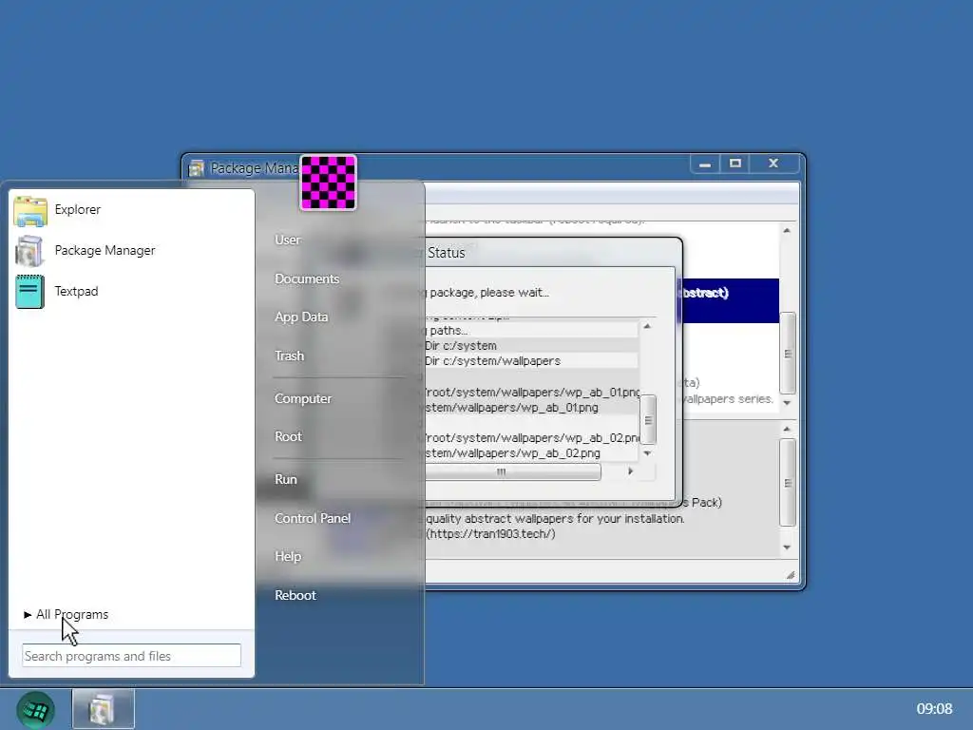This screenshot has height=730, width=973.
Task: Select the highlighted abstract package row
Action: coord(730,300)
